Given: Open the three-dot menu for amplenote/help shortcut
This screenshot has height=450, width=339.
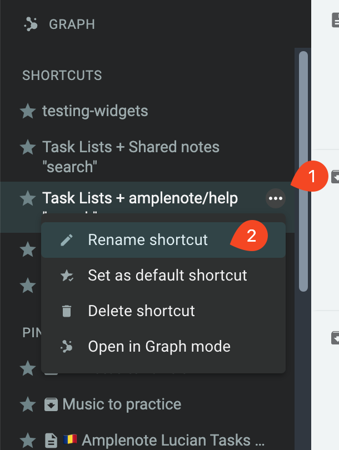Looking at the screenshot, I should (276, 198).
